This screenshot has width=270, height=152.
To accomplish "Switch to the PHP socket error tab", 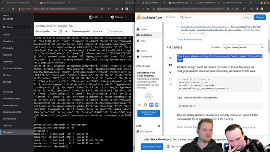I will pos(235,3).
